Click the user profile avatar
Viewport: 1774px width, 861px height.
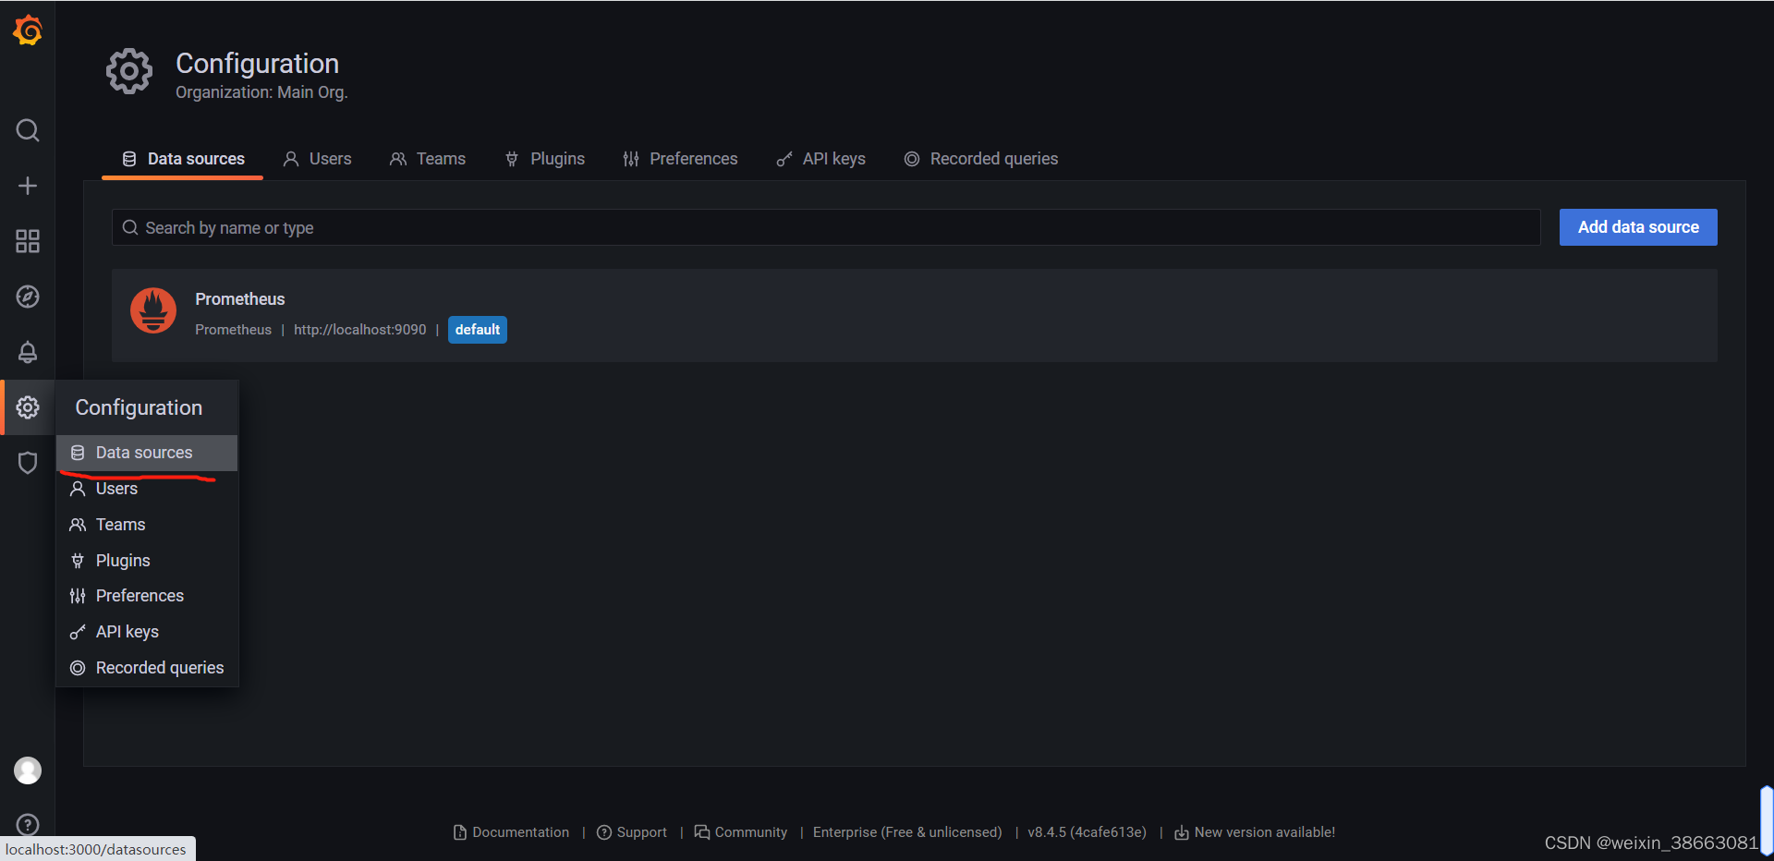[28, 770]
